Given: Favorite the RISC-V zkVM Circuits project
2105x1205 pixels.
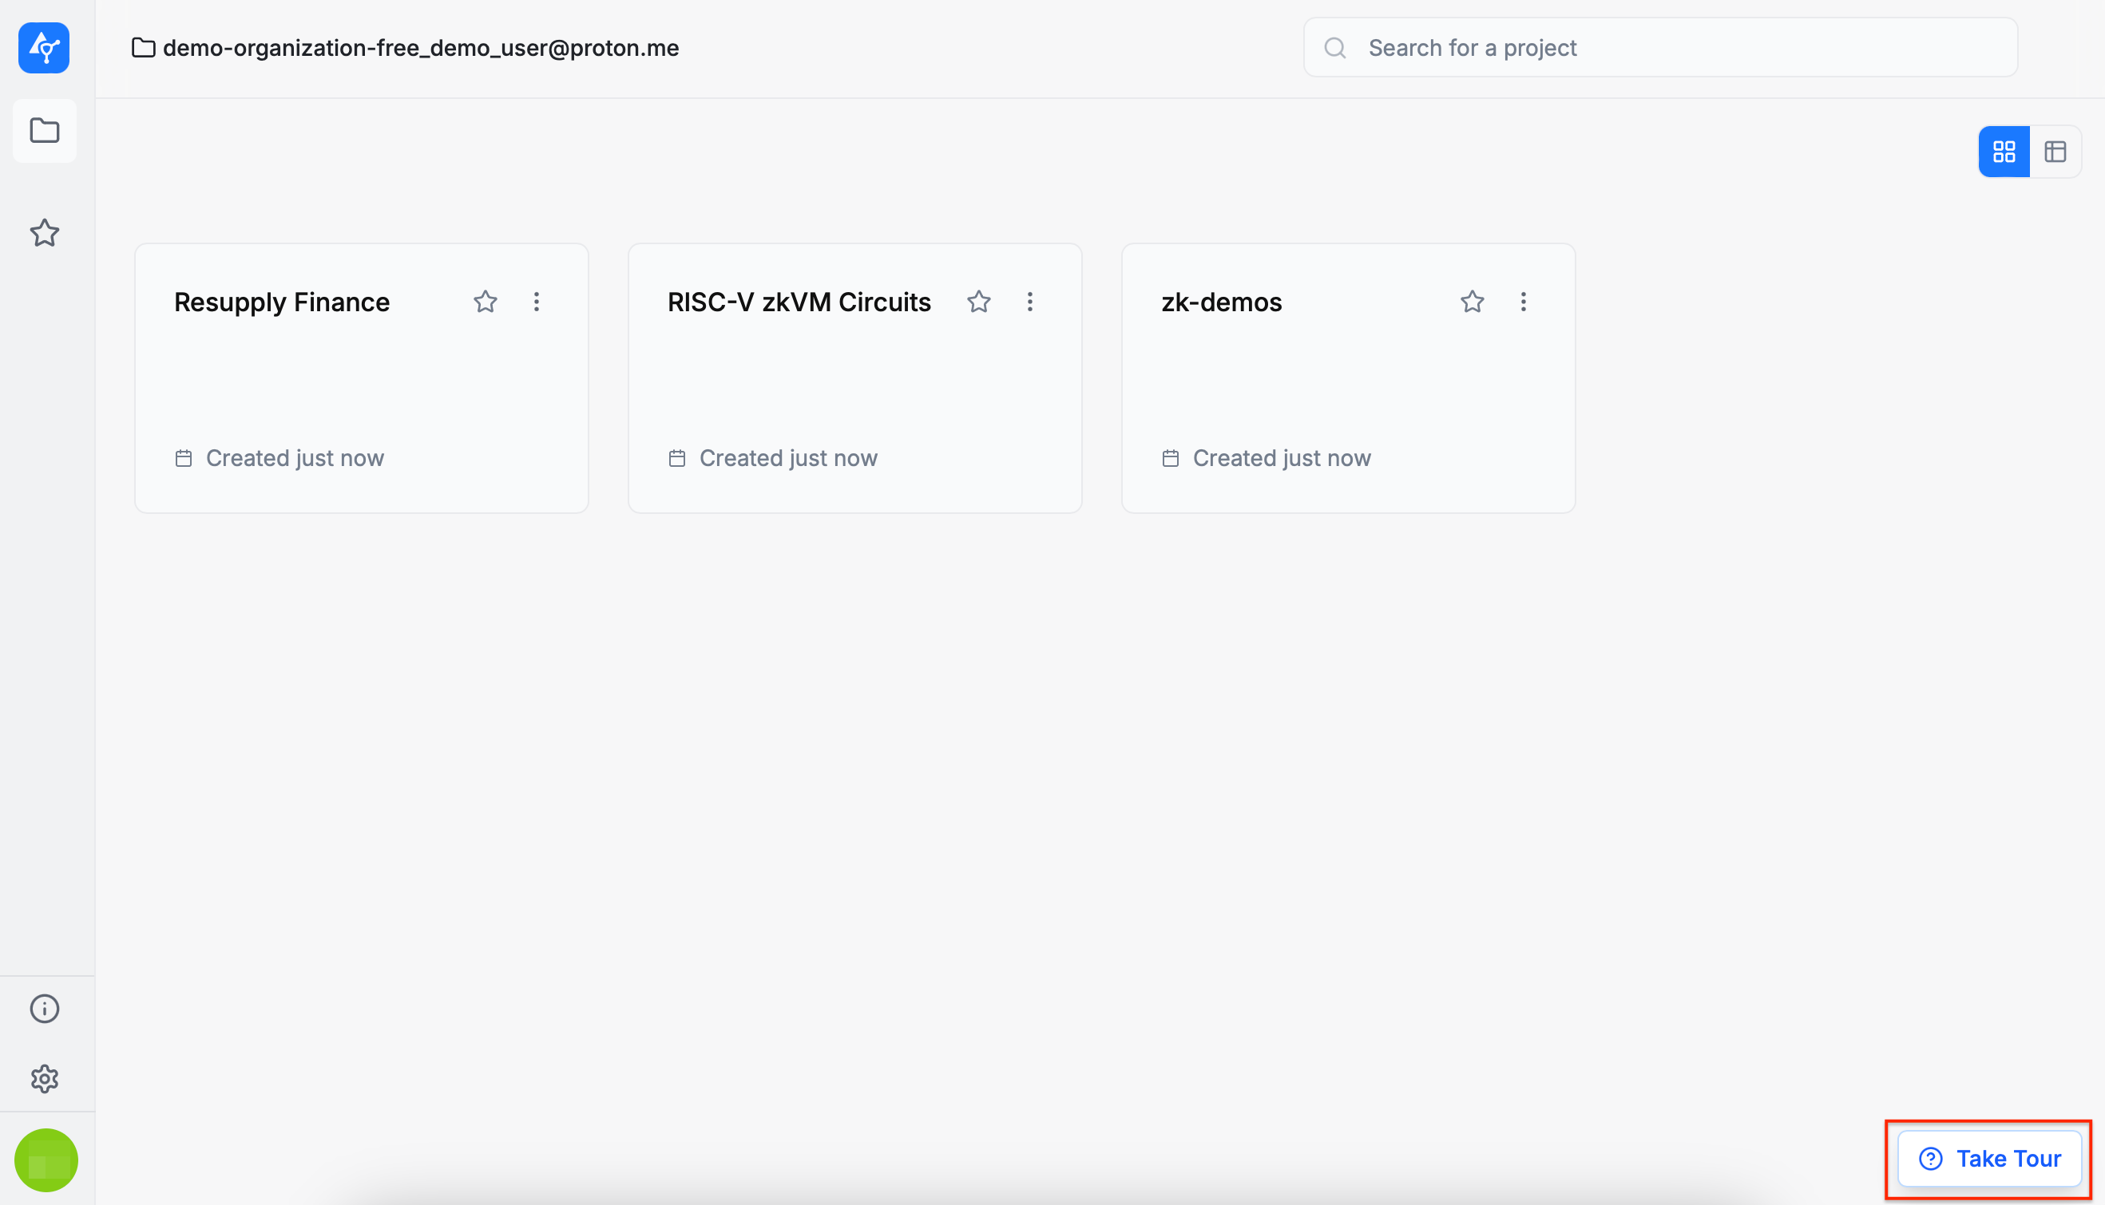Looking at the screenshot, I should coord(979,302).
